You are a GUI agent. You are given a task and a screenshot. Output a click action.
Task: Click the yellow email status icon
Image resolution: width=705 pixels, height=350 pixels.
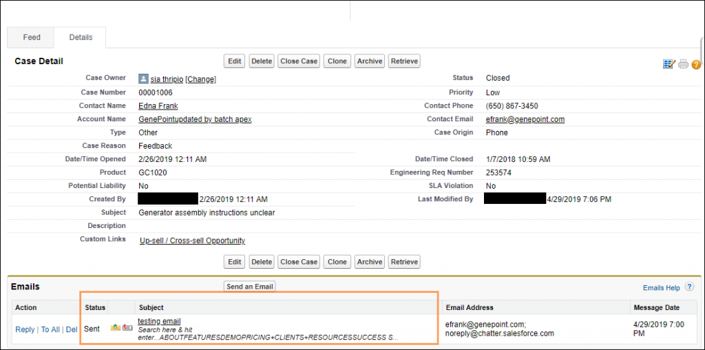pyautogui.click(x=115, y=327)
